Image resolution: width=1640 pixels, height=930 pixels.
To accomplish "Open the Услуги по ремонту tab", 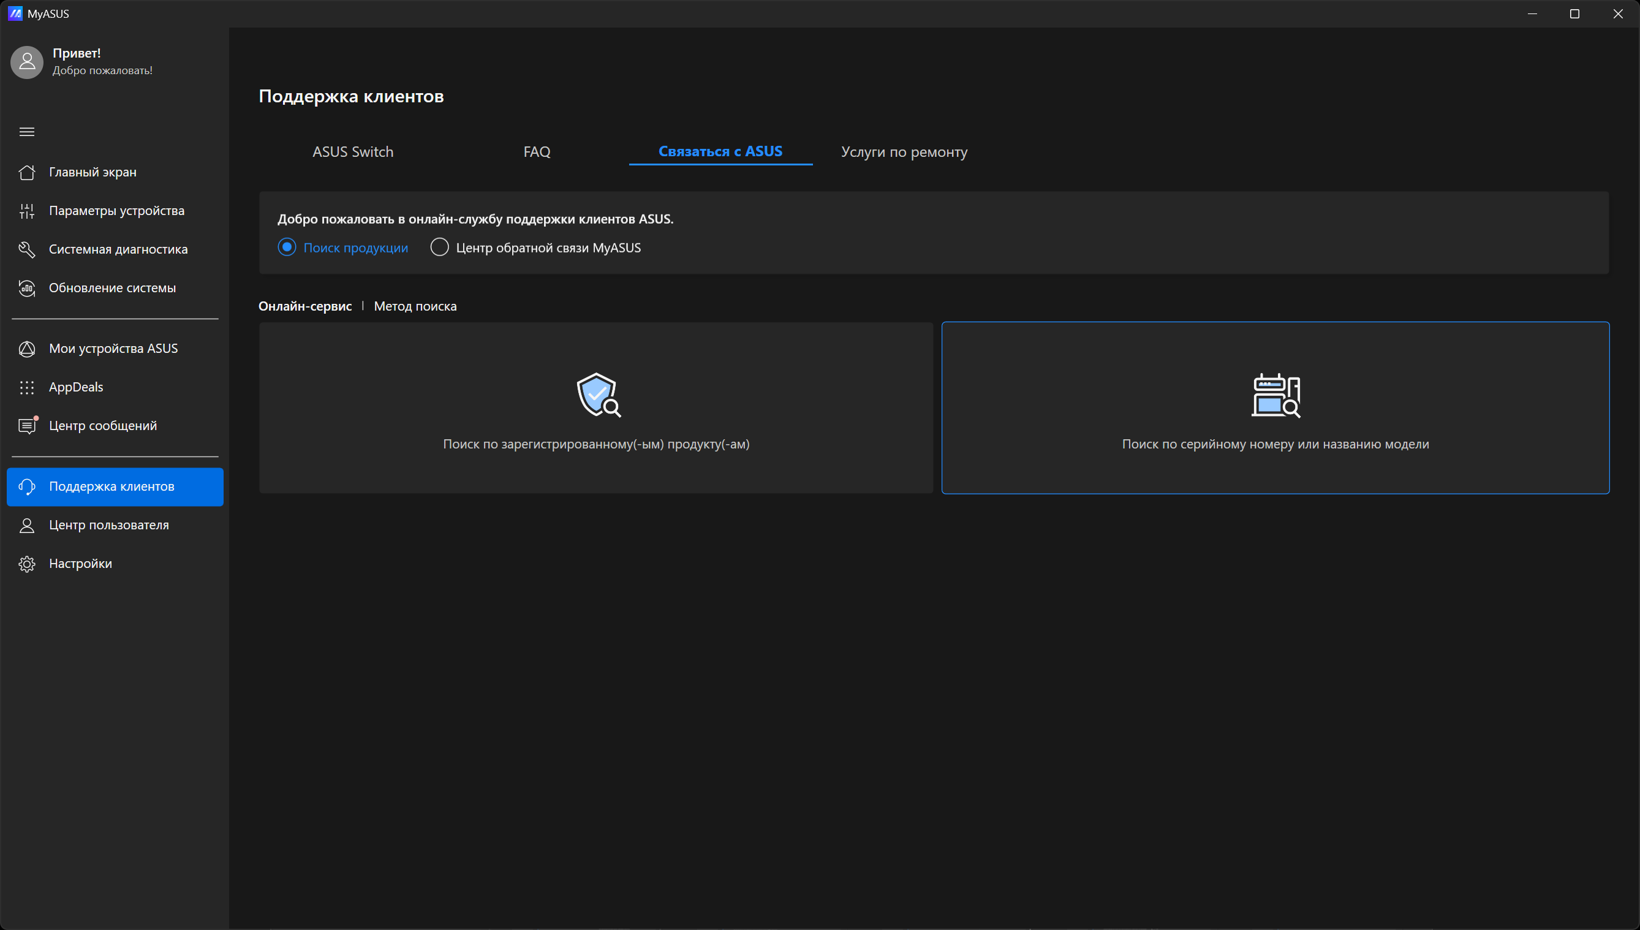I will click(904, 152).
